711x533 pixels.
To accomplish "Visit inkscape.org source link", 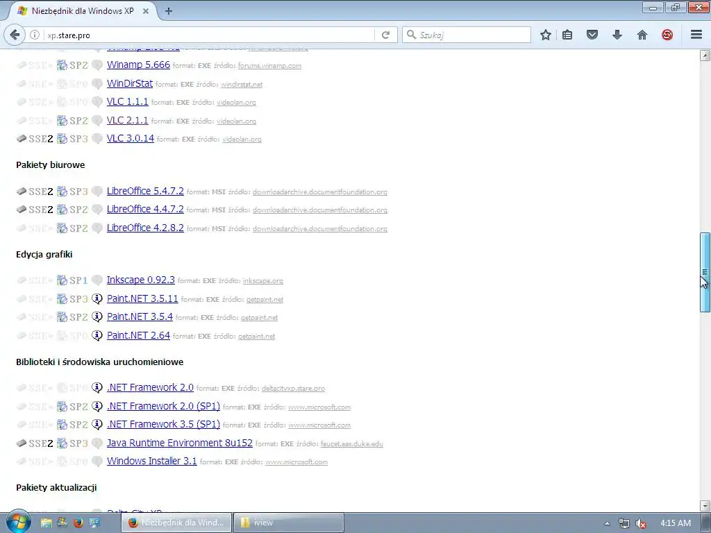I will coord(263,281).
